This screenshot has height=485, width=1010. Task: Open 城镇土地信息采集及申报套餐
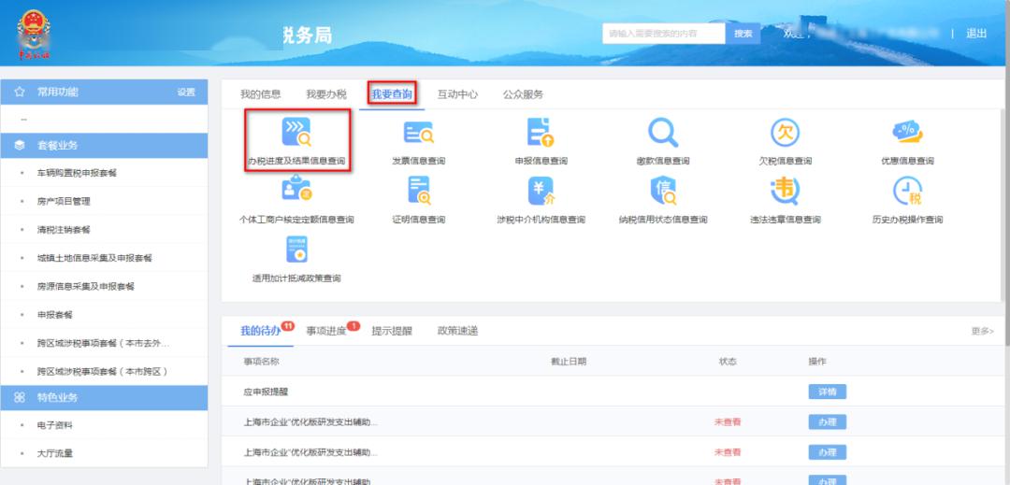(x=94, y=258)
